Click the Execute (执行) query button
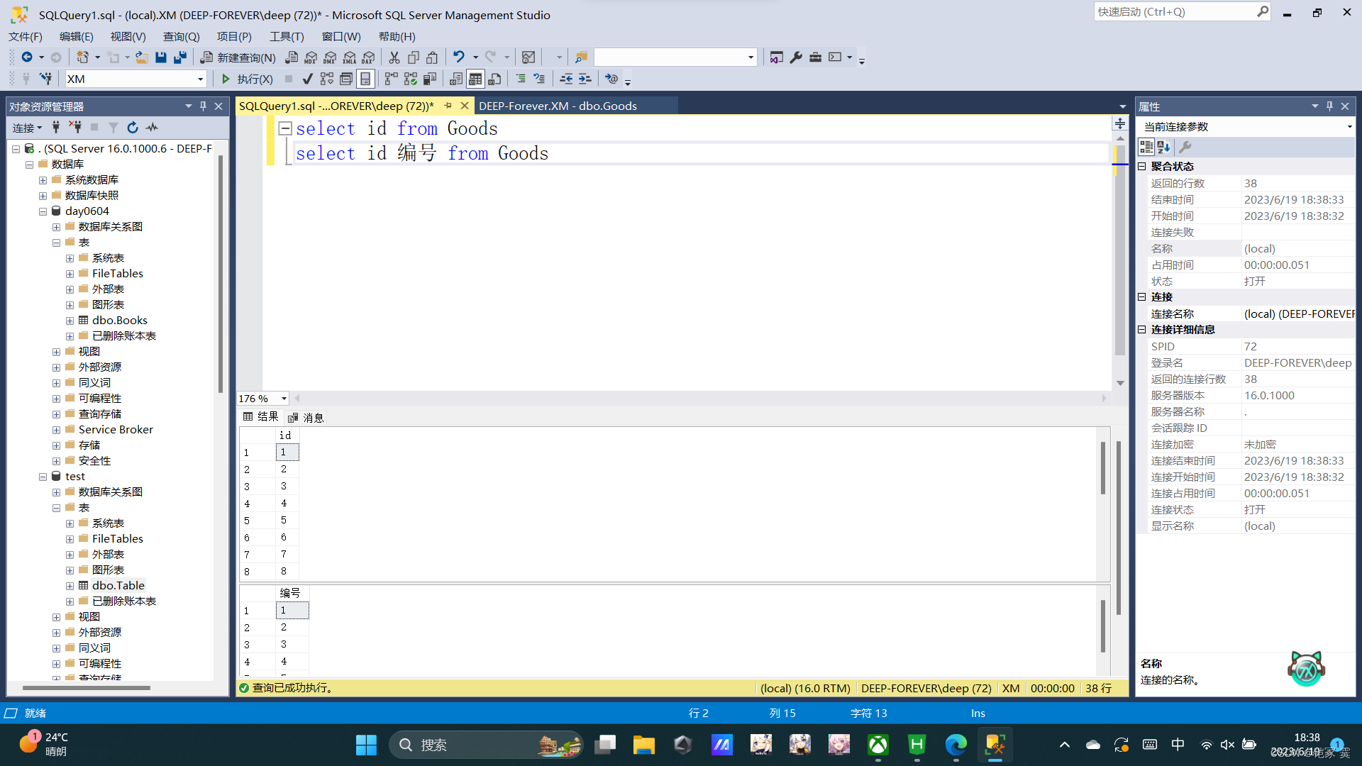The width and height of the screenshot is (1362, 766). click(x=247, y=79)
